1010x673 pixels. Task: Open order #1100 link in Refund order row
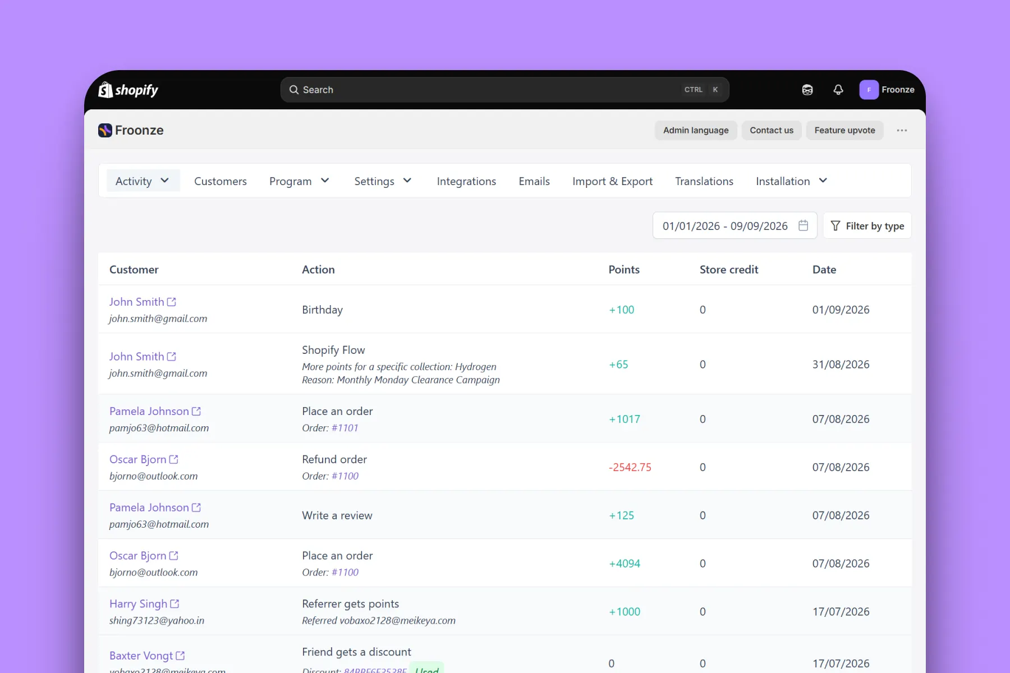345,476
